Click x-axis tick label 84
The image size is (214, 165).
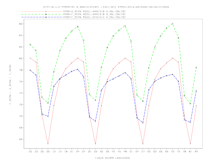(x=196, y=152)
